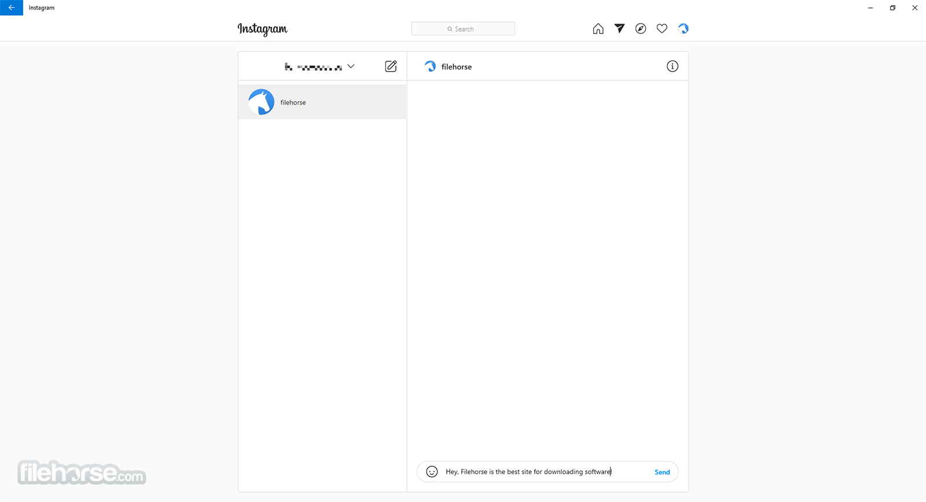Minimize the Instagram window
Image resolution: width=926 pixels, height=502 pixels.
click(870, 8)
